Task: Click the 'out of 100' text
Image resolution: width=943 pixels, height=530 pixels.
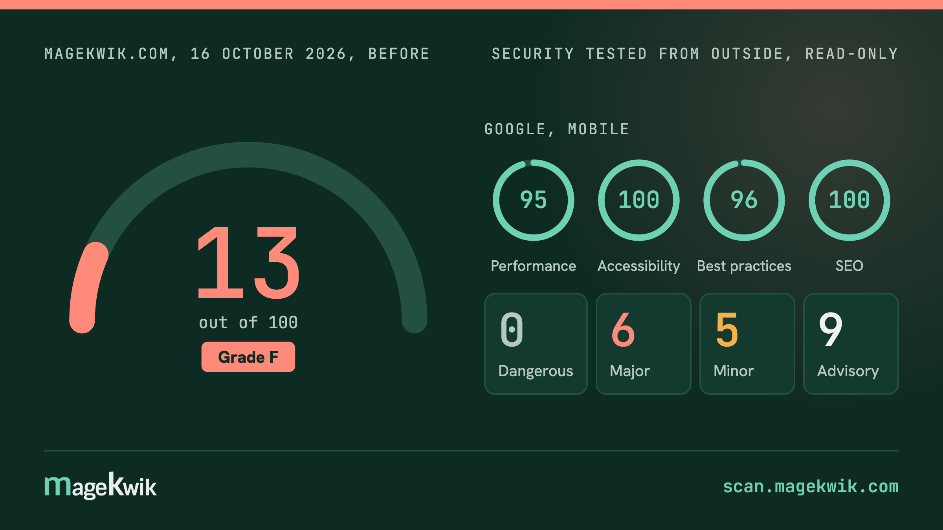Action: pyautogui.click(x=248, y=323)
